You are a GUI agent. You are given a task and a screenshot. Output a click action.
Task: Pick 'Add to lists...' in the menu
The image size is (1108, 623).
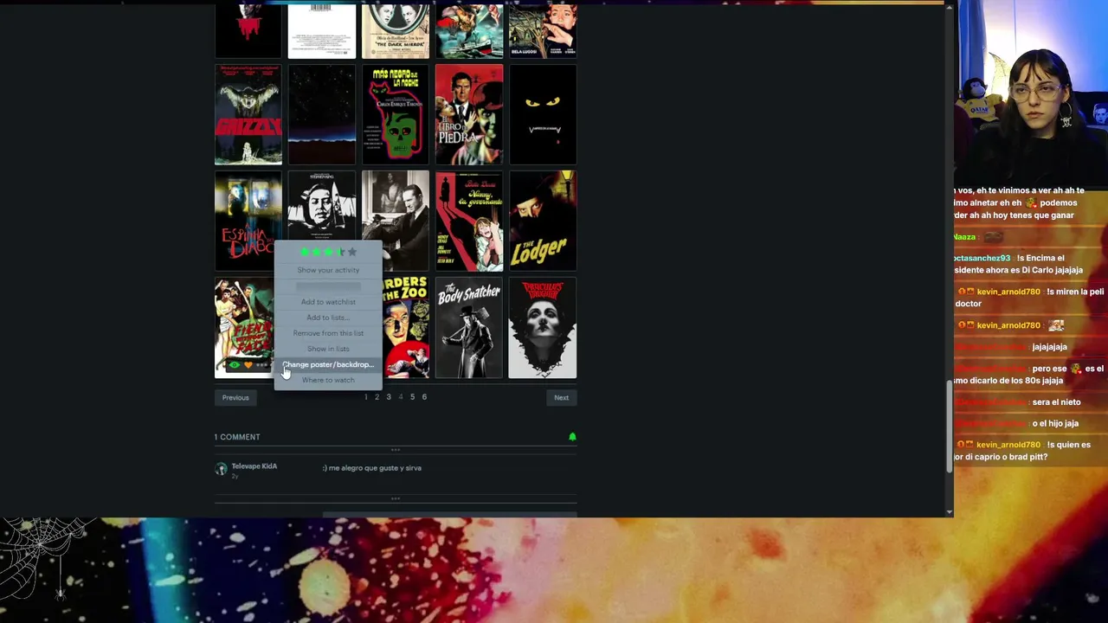click(328, 318)
